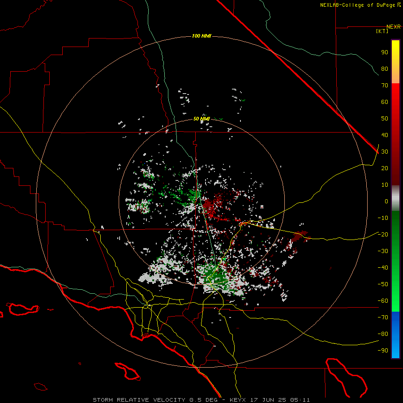
Task: Click the 17 JUN 25 05:11 timestamp
Action: (279, 400)
